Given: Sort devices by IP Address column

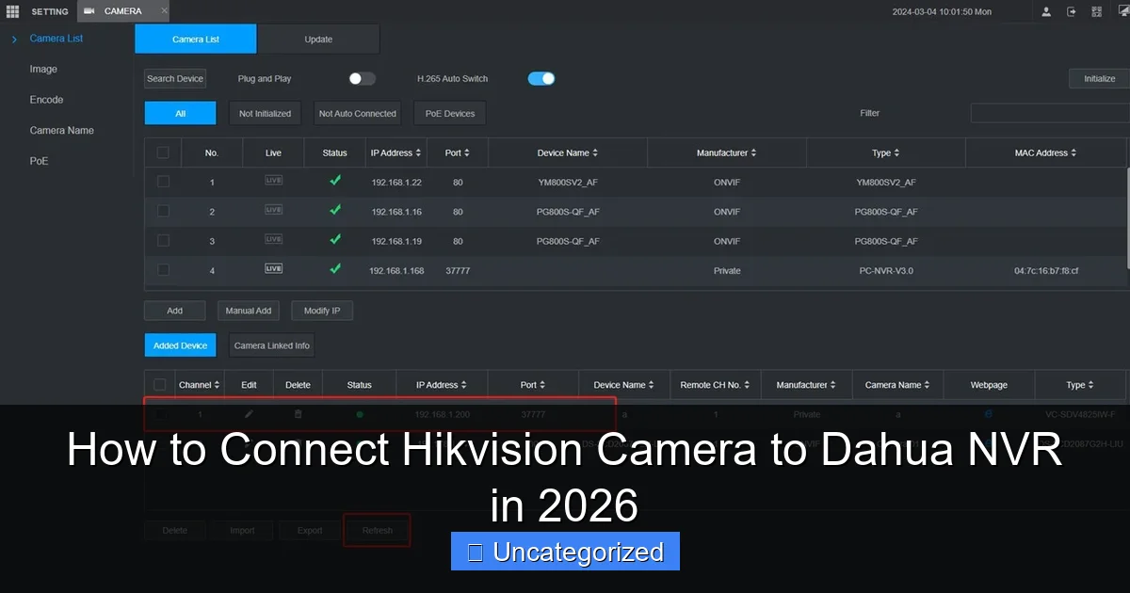Looking at the screenshot, I should [395, 152].
